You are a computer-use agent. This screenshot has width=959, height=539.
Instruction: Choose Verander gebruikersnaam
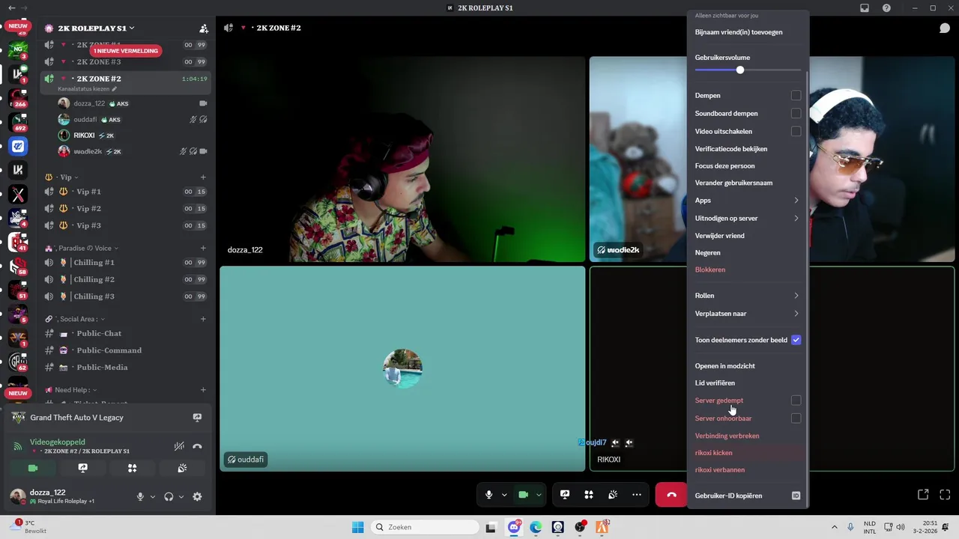733,183
